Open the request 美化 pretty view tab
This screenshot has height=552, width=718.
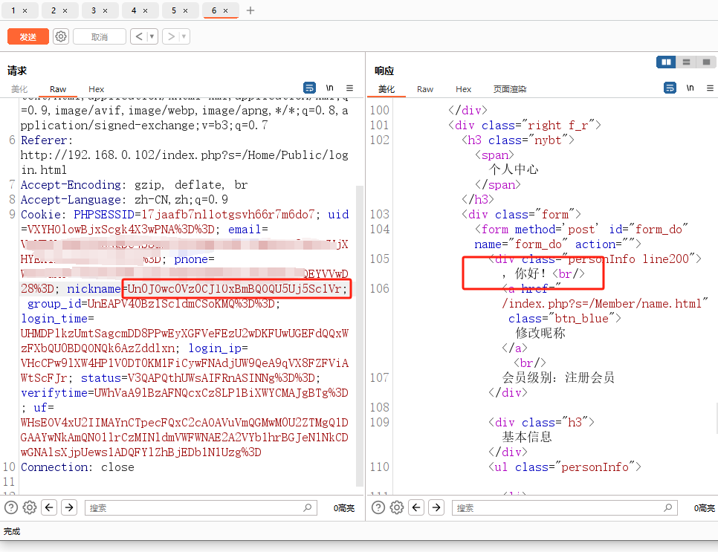pos(19,89)
